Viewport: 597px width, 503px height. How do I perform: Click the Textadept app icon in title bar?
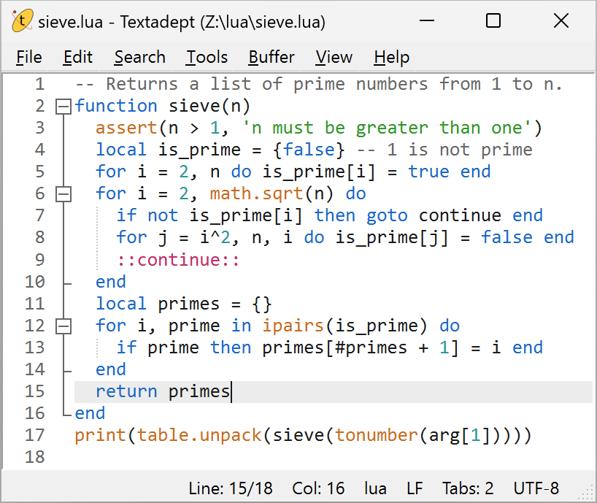22,21
